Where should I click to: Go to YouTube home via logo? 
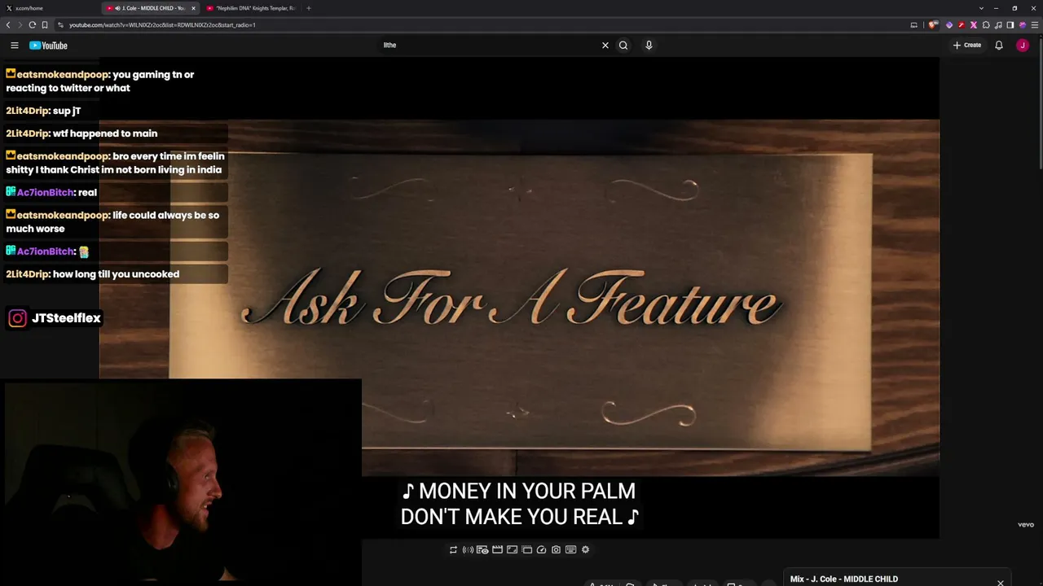pos(48,46)
